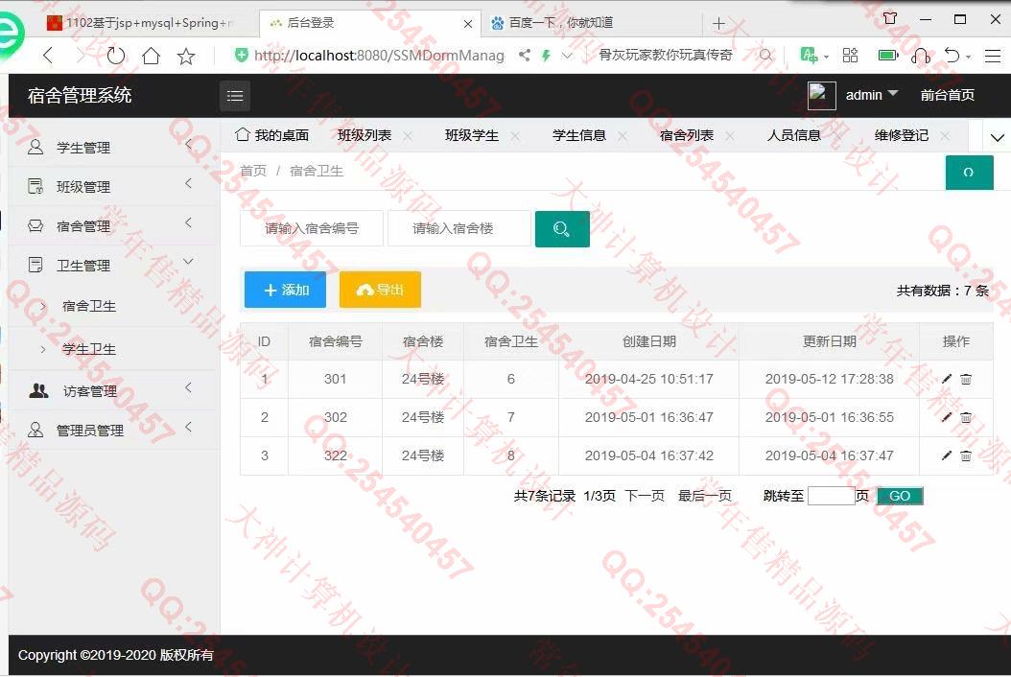Click the 2019-04-25 10:51:17 date cell

[x=648, y=379]
